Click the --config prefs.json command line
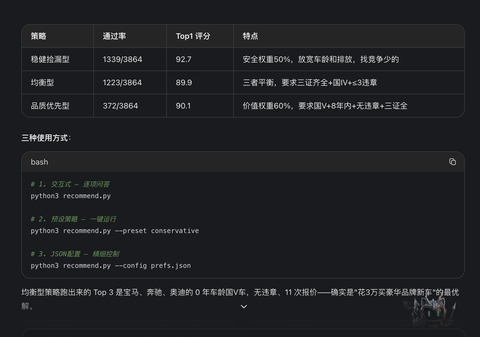This screenshot has height=337, width=480. (x=111, y=266)
